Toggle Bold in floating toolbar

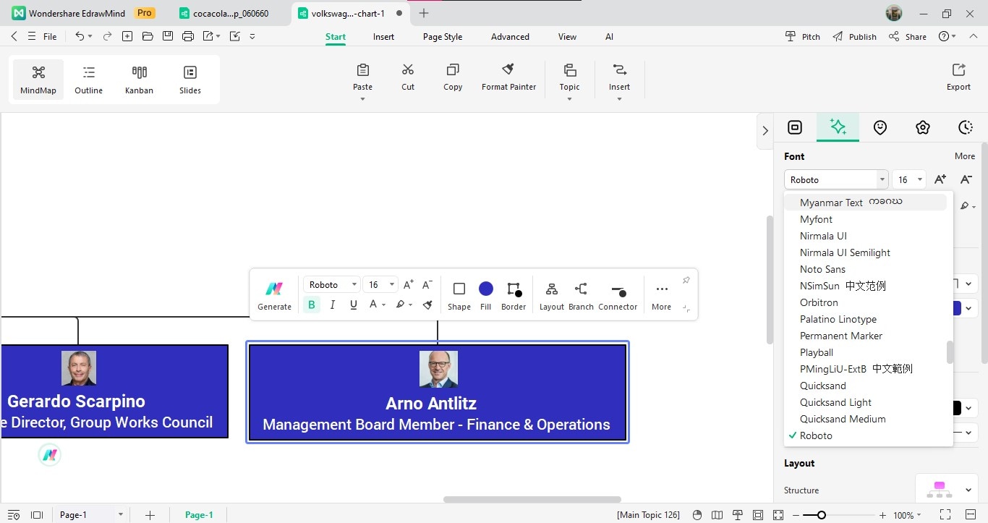coord(312,305)
